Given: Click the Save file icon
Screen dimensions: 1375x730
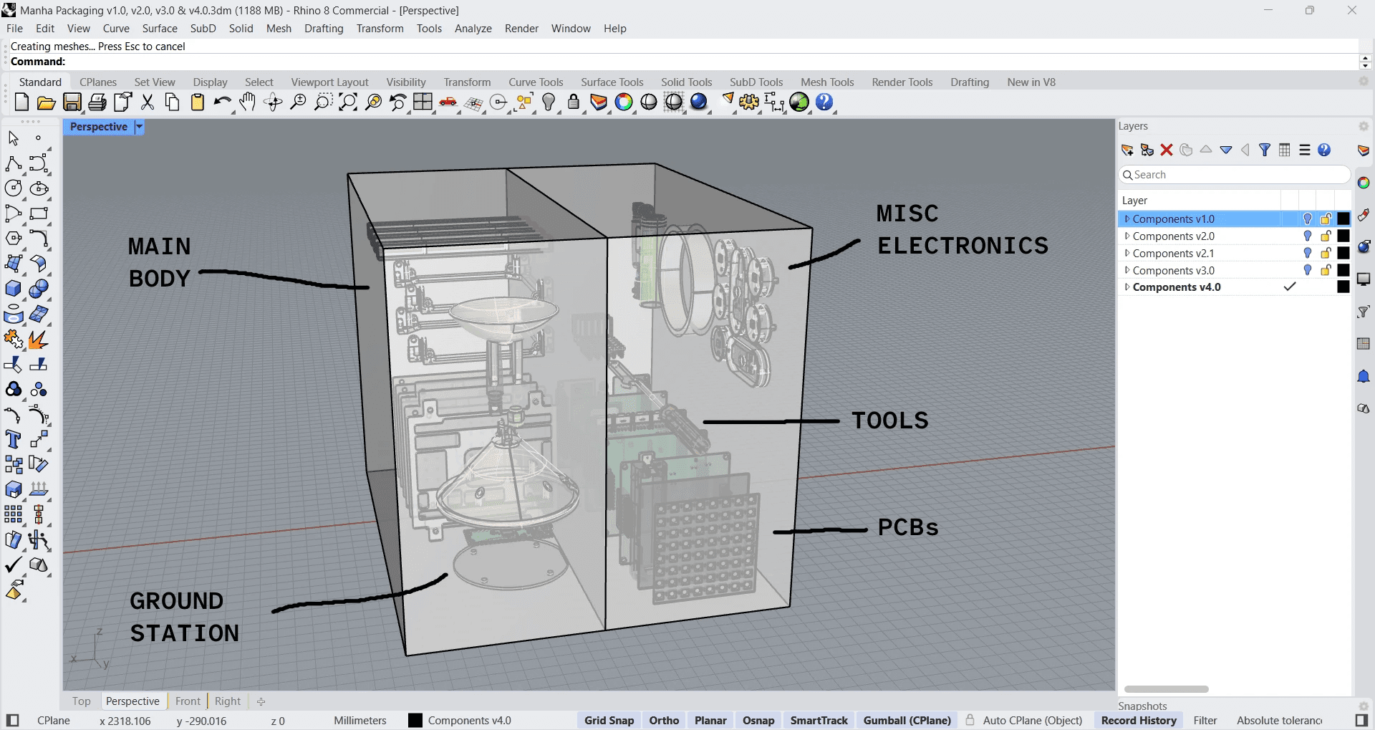Looking at the screenshot, I should [x=72, y=102].
